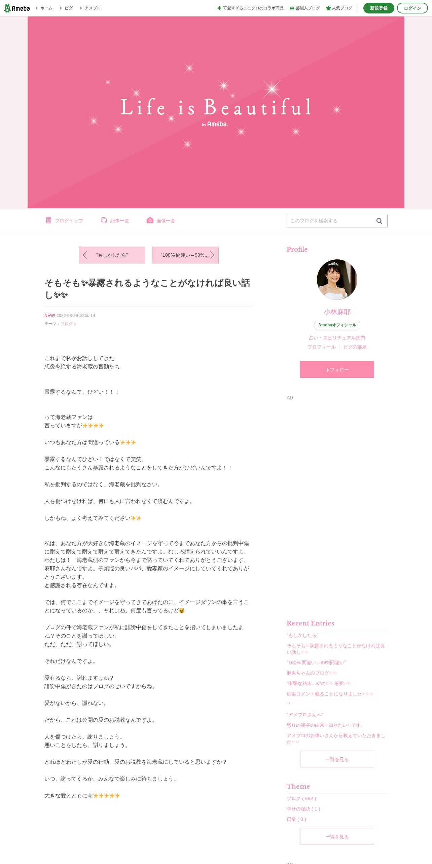The image size is (432, 864).
Task: Click the search magnifier icon
Action: tap(379, 221)
